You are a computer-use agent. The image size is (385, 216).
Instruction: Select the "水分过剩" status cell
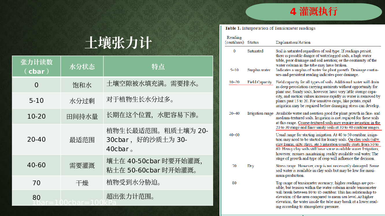pyautogui.click(x=82, y=101)
